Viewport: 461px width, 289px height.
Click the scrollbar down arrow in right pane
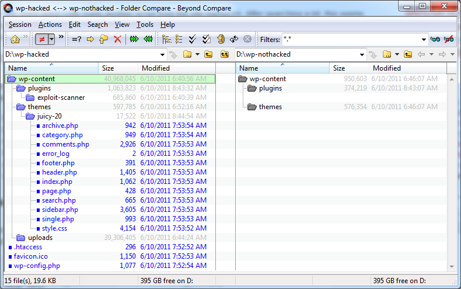452,267
